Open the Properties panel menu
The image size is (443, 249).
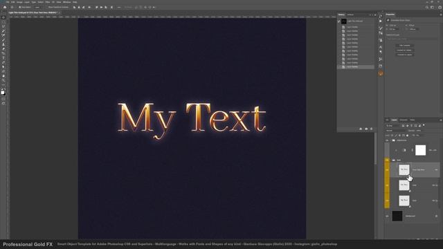[440, 15]
